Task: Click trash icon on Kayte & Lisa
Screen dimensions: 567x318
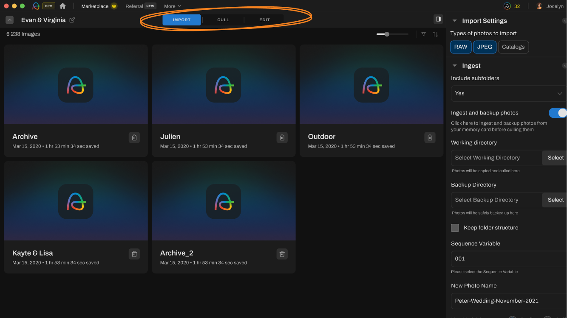Action: click(x=134, y=254)
